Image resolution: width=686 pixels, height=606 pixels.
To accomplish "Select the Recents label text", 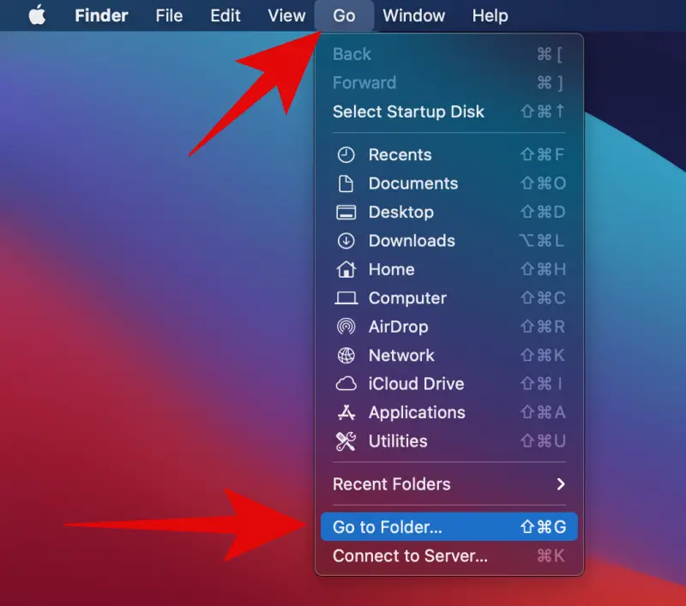I will [x=400, y=155].
